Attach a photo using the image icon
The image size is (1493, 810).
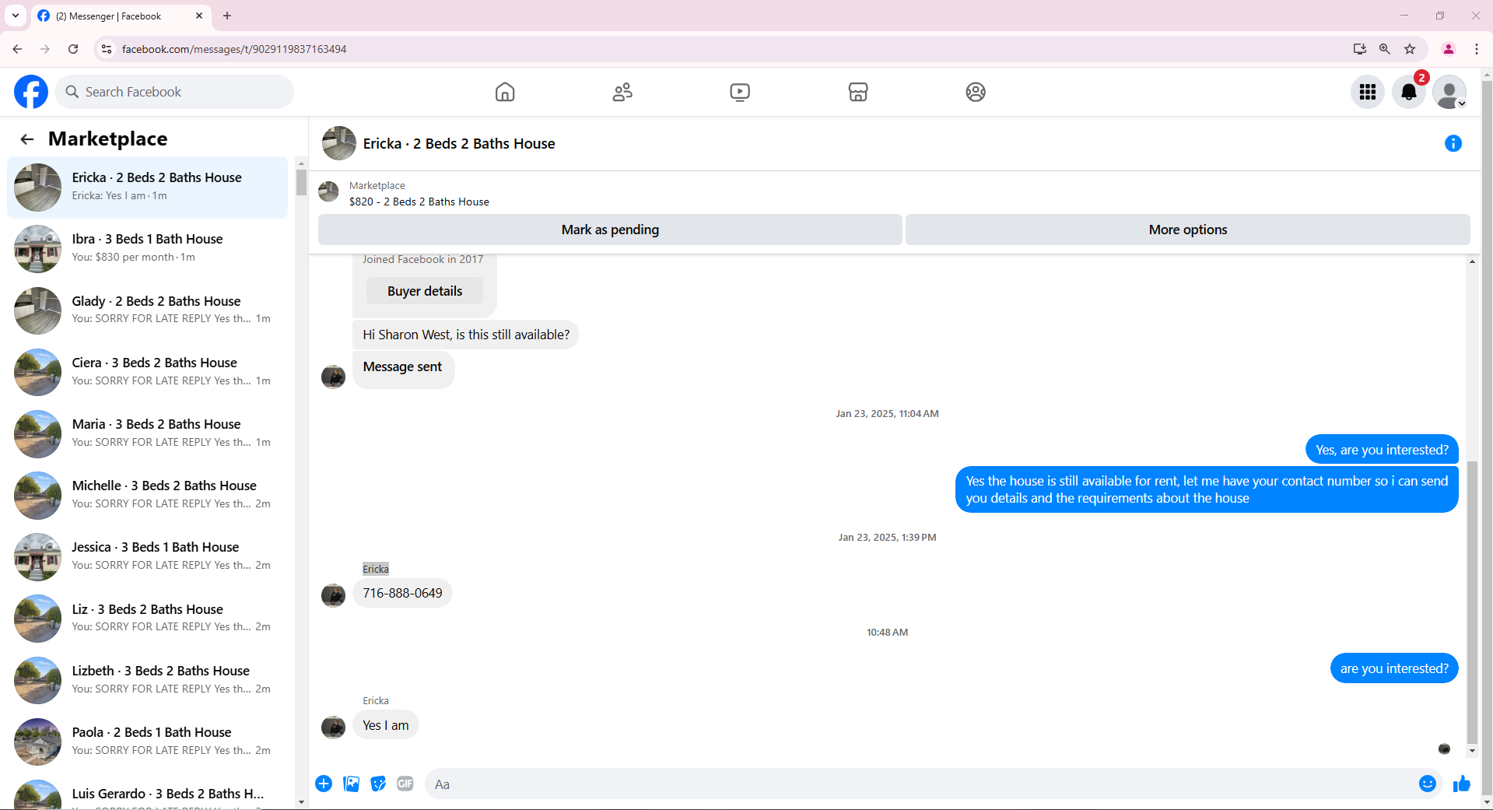tap(352, 784)
